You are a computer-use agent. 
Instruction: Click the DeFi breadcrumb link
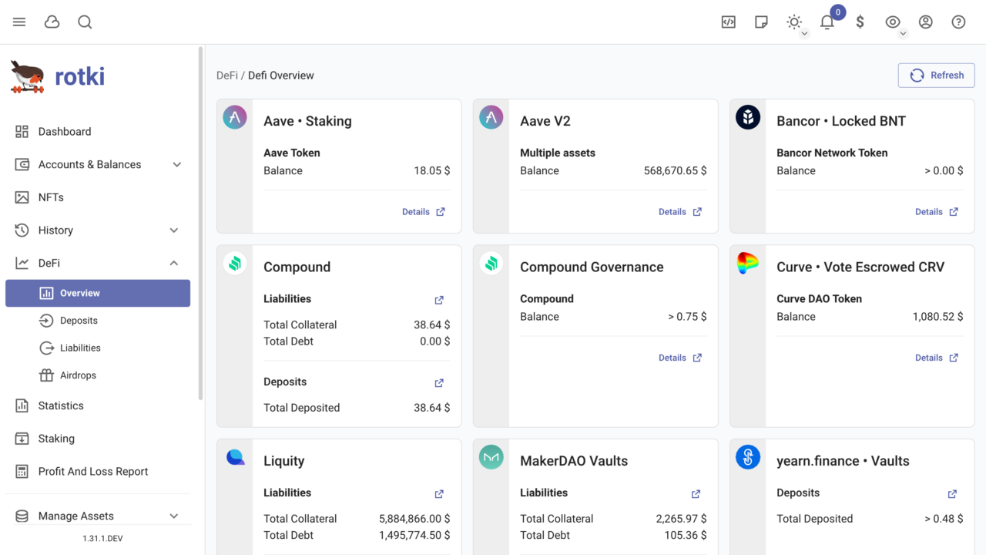tap(227, 76)
